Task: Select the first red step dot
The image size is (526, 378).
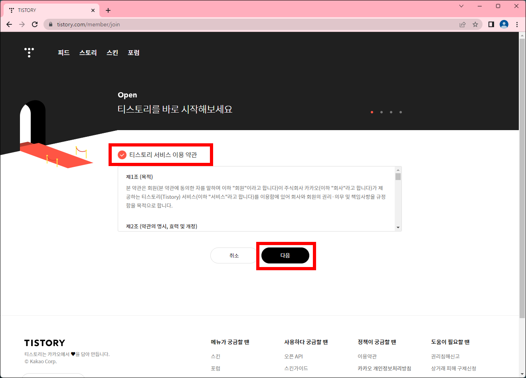Action: (x=372, y=112)
